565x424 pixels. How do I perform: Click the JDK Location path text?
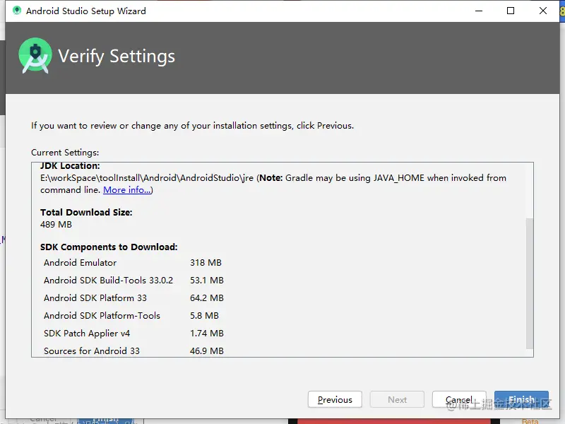click(x=147, y=178)
